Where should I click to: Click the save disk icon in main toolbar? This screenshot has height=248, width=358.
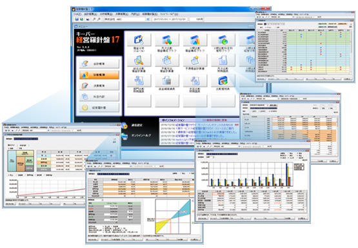click(x=77, y=19)
